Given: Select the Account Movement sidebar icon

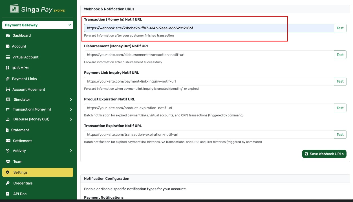Looking at the screenshot, I should [x=8, y=89].
